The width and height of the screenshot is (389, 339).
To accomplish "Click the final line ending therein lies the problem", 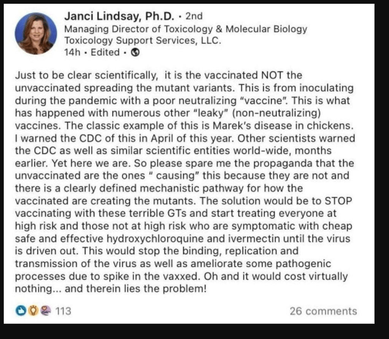I will (111, 289).
